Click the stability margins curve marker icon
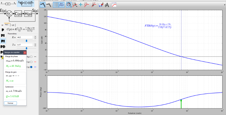 (x=94, y=5)
